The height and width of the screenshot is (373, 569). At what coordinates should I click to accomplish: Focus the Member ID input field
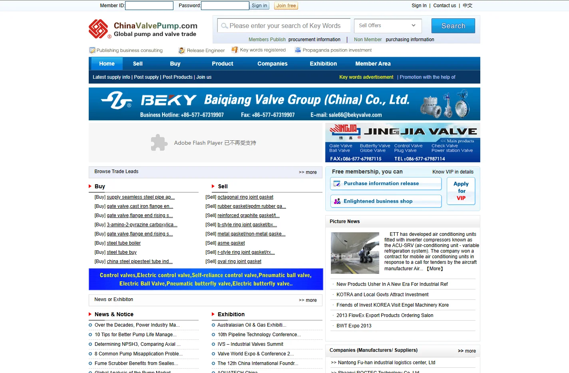point(149,6)
